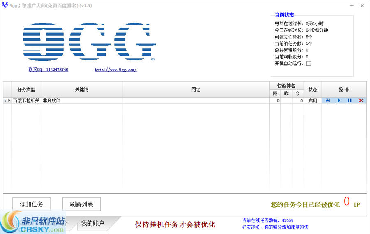
Task: Click the 添加任务 button
Action: (31, 204)
